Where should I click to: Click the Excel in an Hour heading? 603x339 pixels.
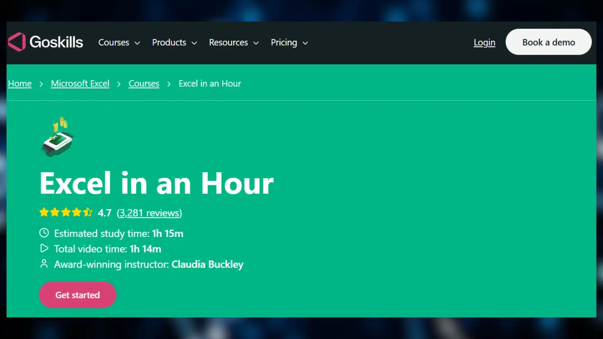pyautogui.click(x=156, y=183)
